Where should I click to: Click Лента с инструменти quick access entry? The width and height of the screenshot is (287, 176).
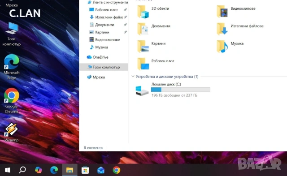point(108,2)
